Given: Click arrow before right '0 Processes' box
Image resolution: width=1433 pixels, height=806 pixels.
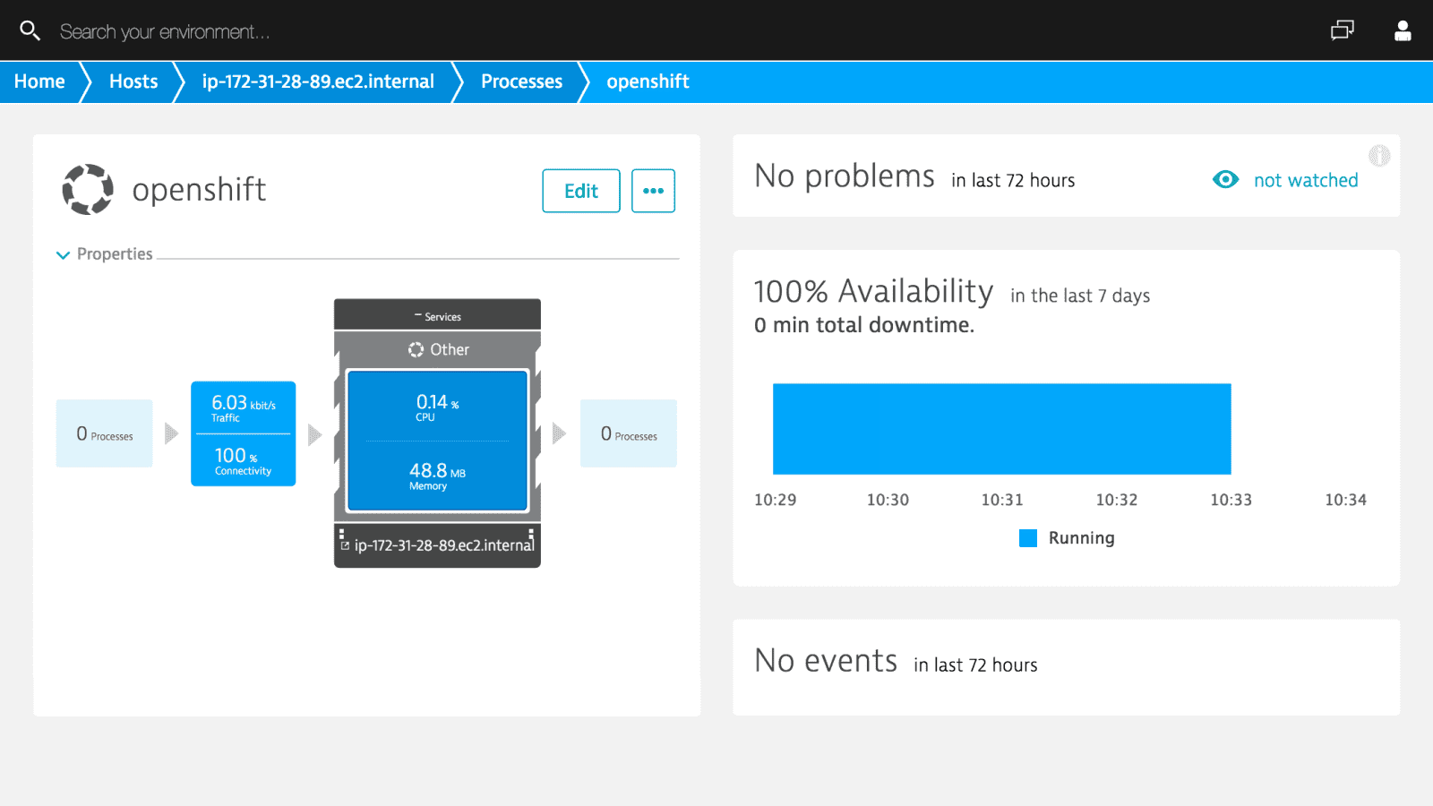Looking at the screenshot, I should [559, 433].
